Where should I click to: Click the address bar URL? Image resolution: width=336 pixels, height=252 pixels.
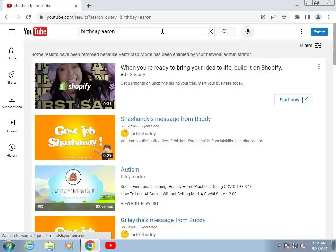99,17
